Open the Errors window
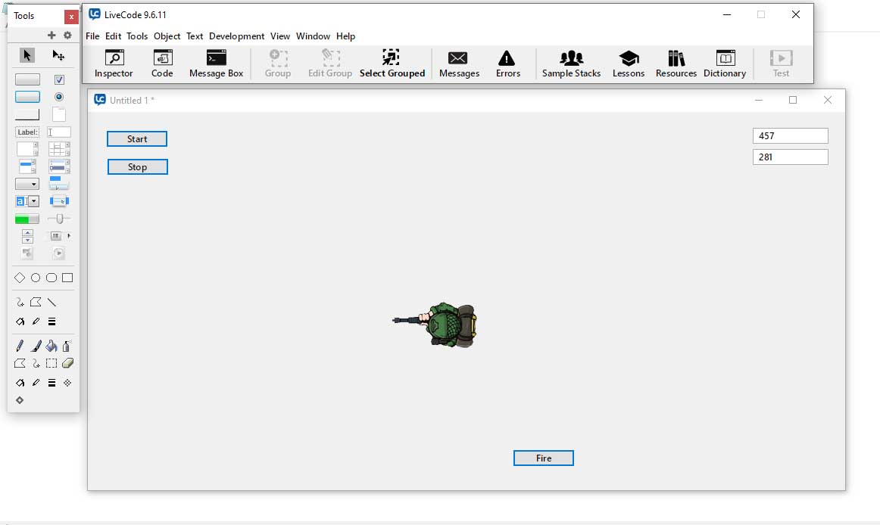 (507, 64)
